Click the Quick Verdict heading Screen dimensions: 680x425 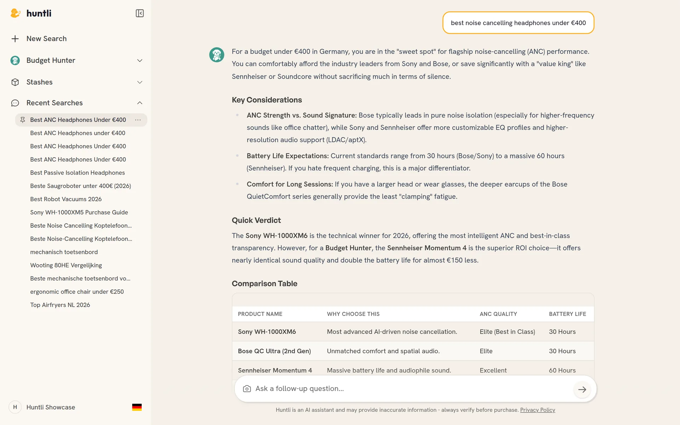coord(256,220)
